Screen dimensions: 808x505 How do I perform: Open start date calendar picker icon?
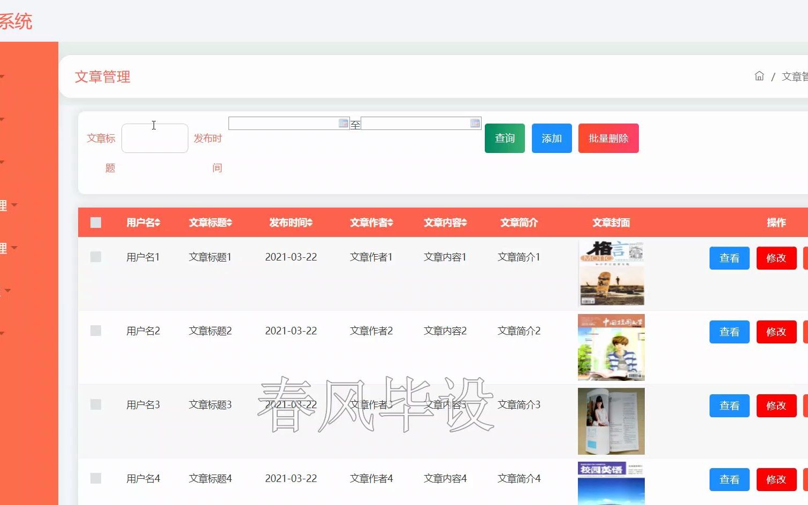(343, 124)
